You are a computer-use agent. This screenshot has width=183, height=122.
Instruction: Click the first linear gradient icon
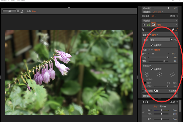coord(159,74)
